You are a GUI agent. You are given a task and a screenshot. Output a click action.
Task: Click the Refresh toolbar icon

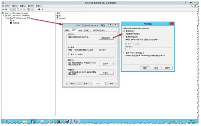[21, 9]
